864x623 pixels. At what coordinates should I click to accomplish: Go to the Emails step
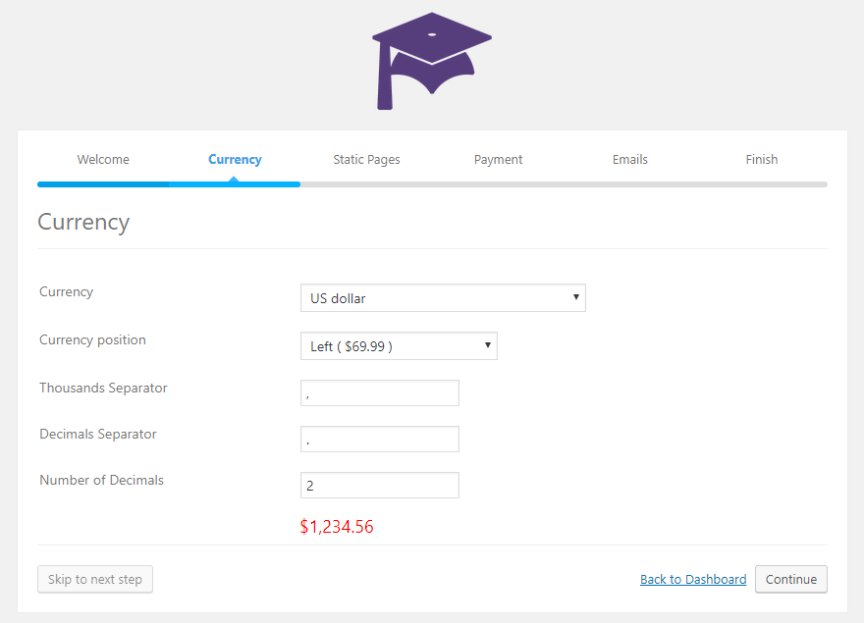(629, 159)
